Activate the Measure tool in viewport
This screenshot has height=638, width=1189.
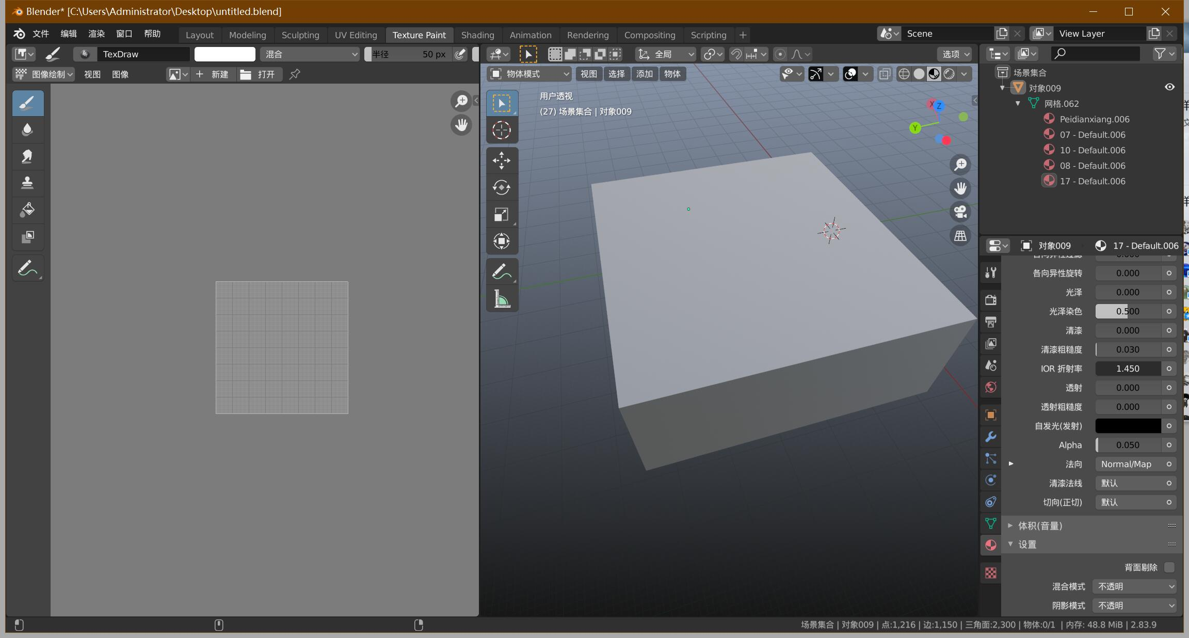pos(501,299)
